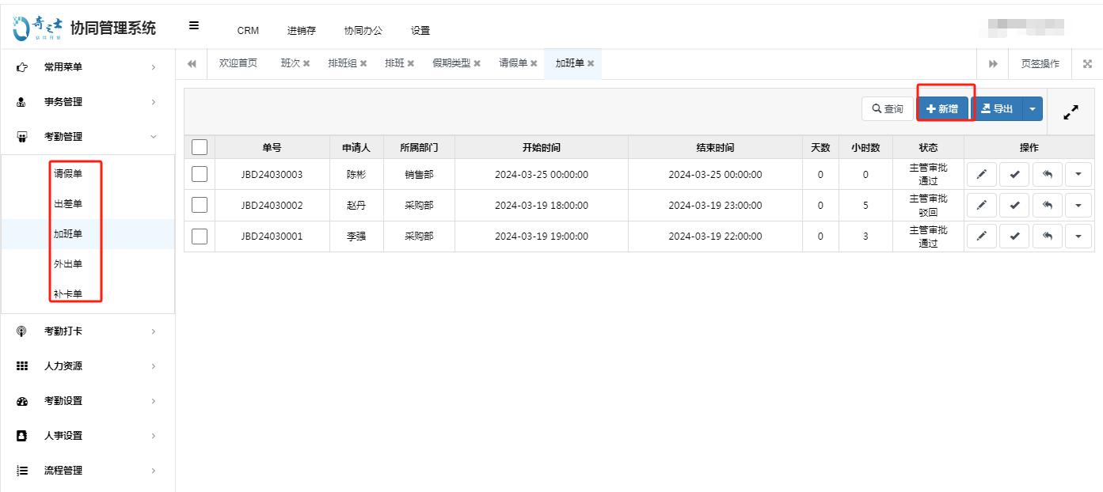Click the approve check icon on 赵丹's record
This screenshot has width=1103, height=492.
coord(1014,205)
